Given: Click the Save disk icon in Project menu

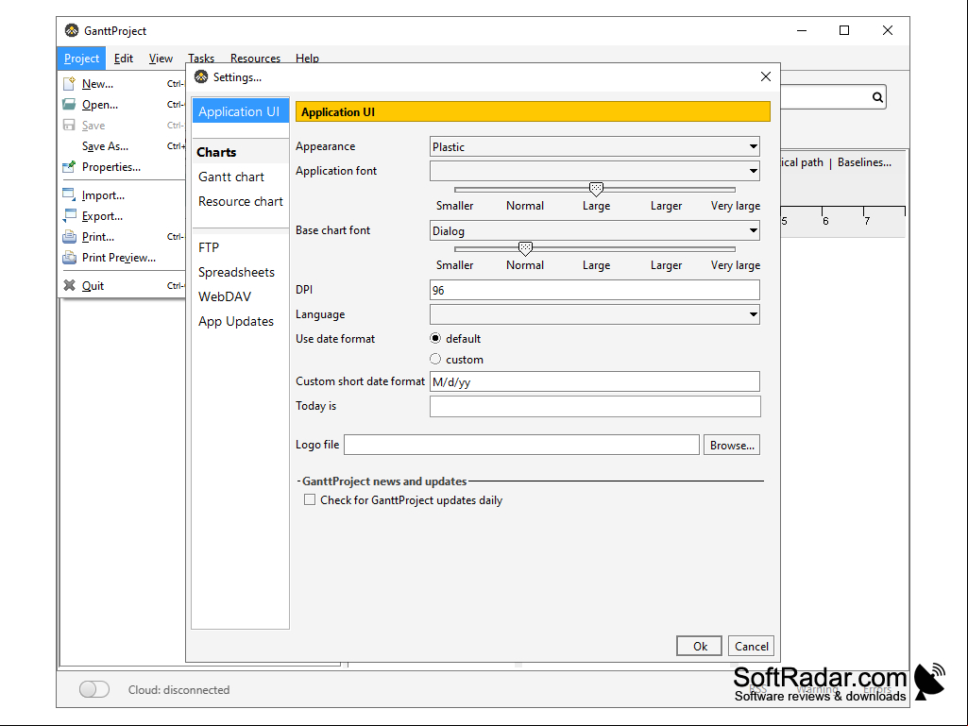Looking at the screenshot, I should tap(69, 126).
